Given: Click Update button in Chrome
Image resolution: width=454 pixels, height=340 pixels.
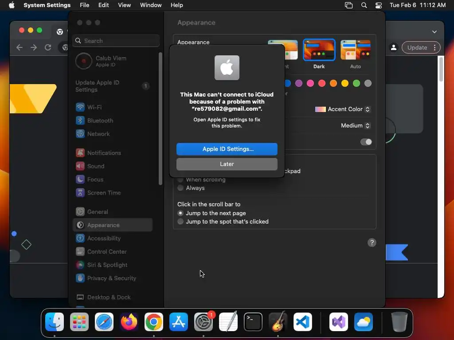Looking at the screenshot, I should click(x=417, y=47).
